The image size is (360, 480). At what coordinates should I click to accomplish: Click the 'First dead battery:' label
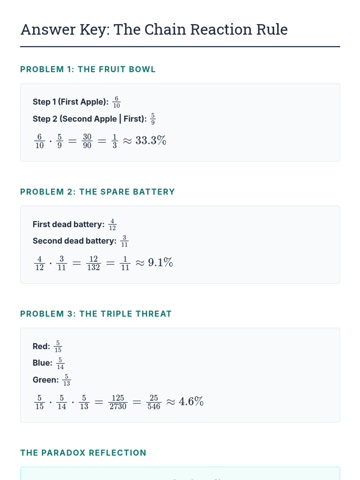(68, 224)
